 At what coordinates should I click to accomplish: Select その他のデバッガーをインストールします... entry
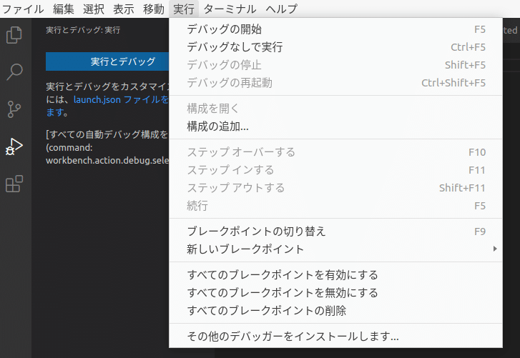[x=335, y=337]
